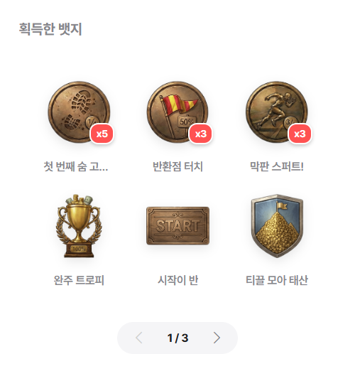Open the footprint badge icon

click(x=79, y=112)
